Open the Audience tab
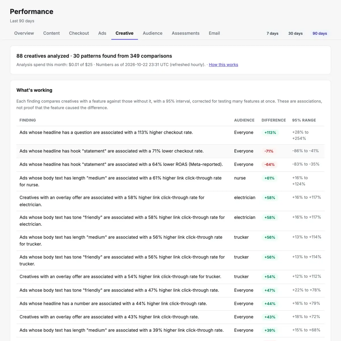341x341 pixels. [x=153, y=33]
